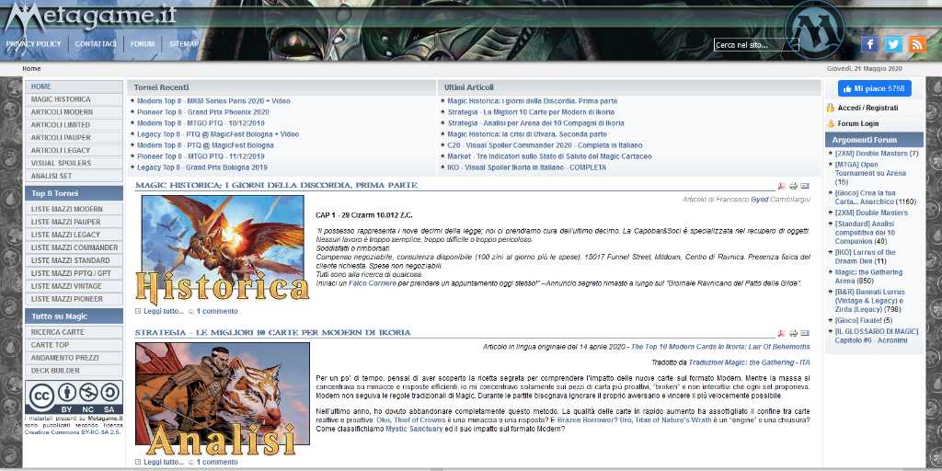Image resolution: width=942 pixels, height=471 pixels.
Task: Open LISTE MAZZI COMMANDER
Action: coord(74,247)
